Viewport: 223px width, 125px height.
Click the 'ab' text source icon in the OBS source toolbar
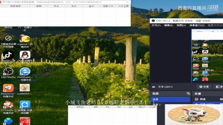[x=154, y=87]
